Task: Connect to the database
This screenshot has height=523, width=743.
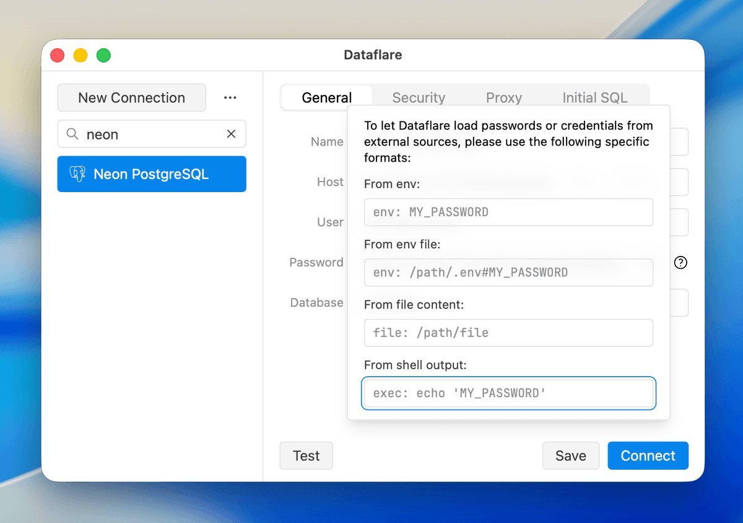Action: 648,455
